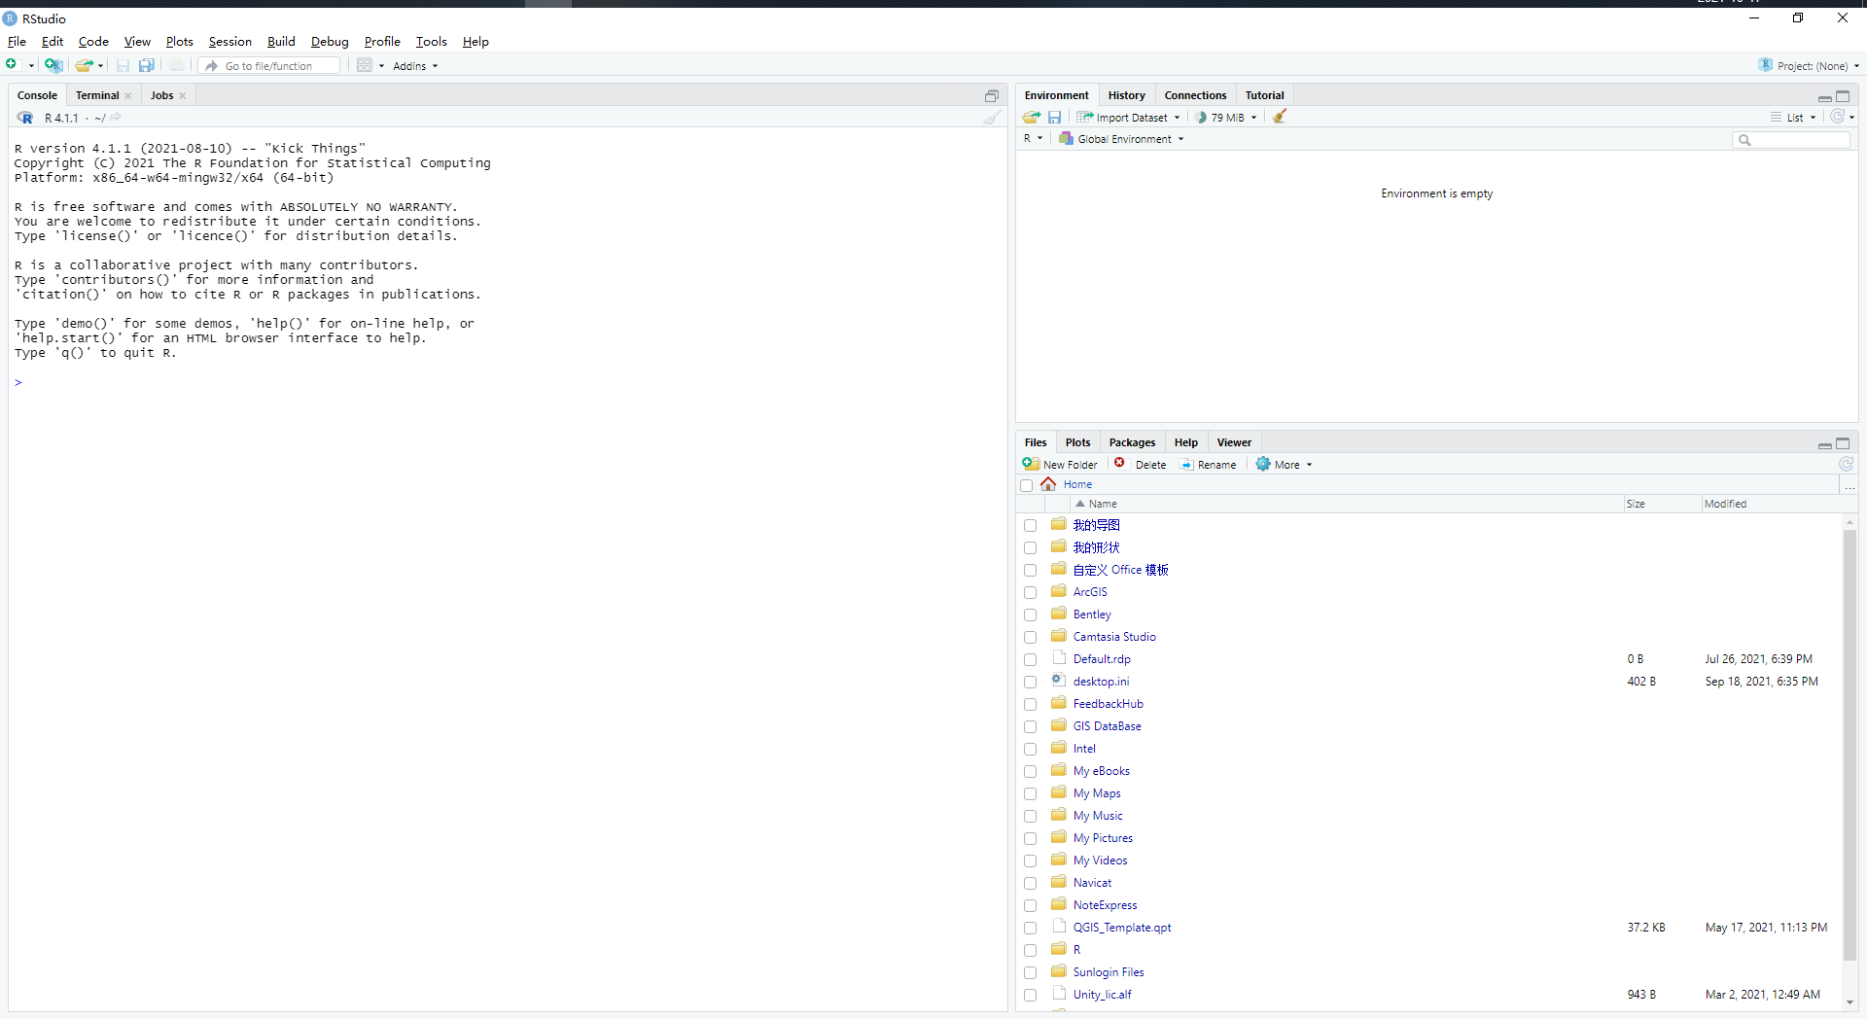Clear environment objects with the broom icon
This screenshot has width=1867, height=1019.
(x=1280, y=117)
